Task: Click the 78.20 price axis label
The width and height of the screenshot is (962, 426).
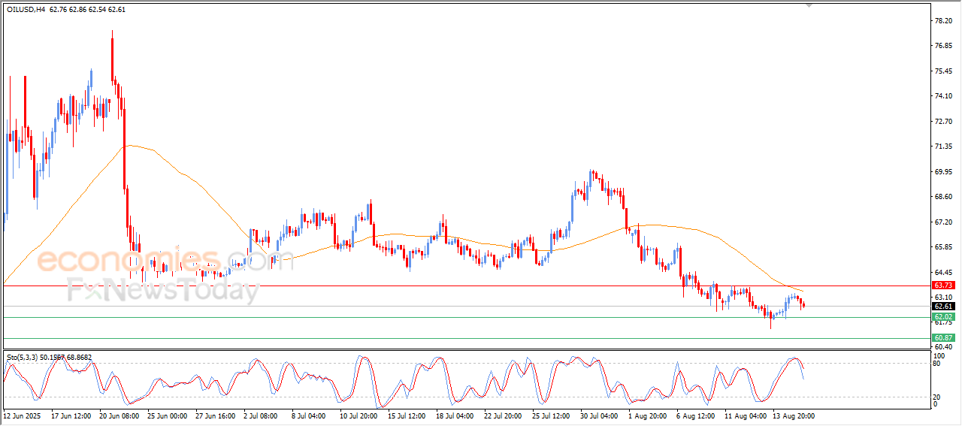Action: click(943, 21)
